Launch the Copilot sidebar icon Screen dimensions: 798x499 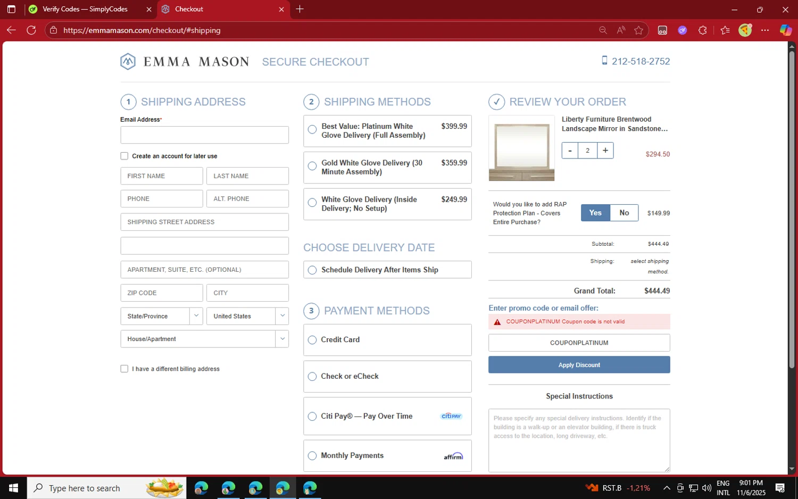[x=786, y=30]
